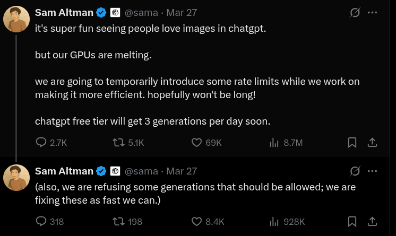The height and width of the screenshot is (236, 396).
Task: Open Grok icon on second tweet
Action: pos(355,171)
